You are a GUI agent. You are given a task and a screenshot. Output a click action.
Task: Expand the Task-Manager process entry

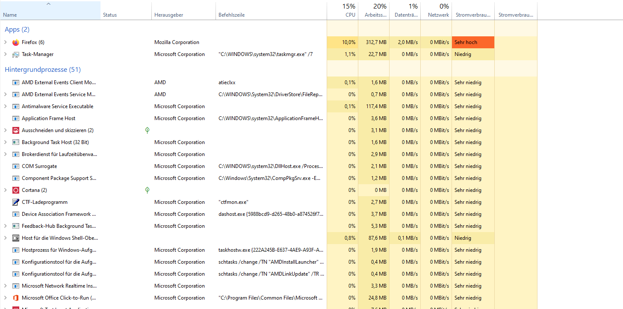pos(6,54)
